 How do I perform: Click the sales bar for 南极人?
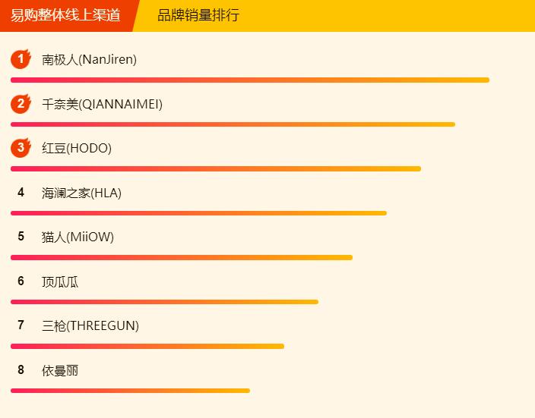pos(249,80)
